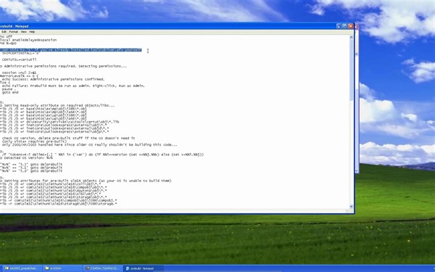
Task: Click 'only 2000/XP/2003 handled here' line
Action: point(89,144)
